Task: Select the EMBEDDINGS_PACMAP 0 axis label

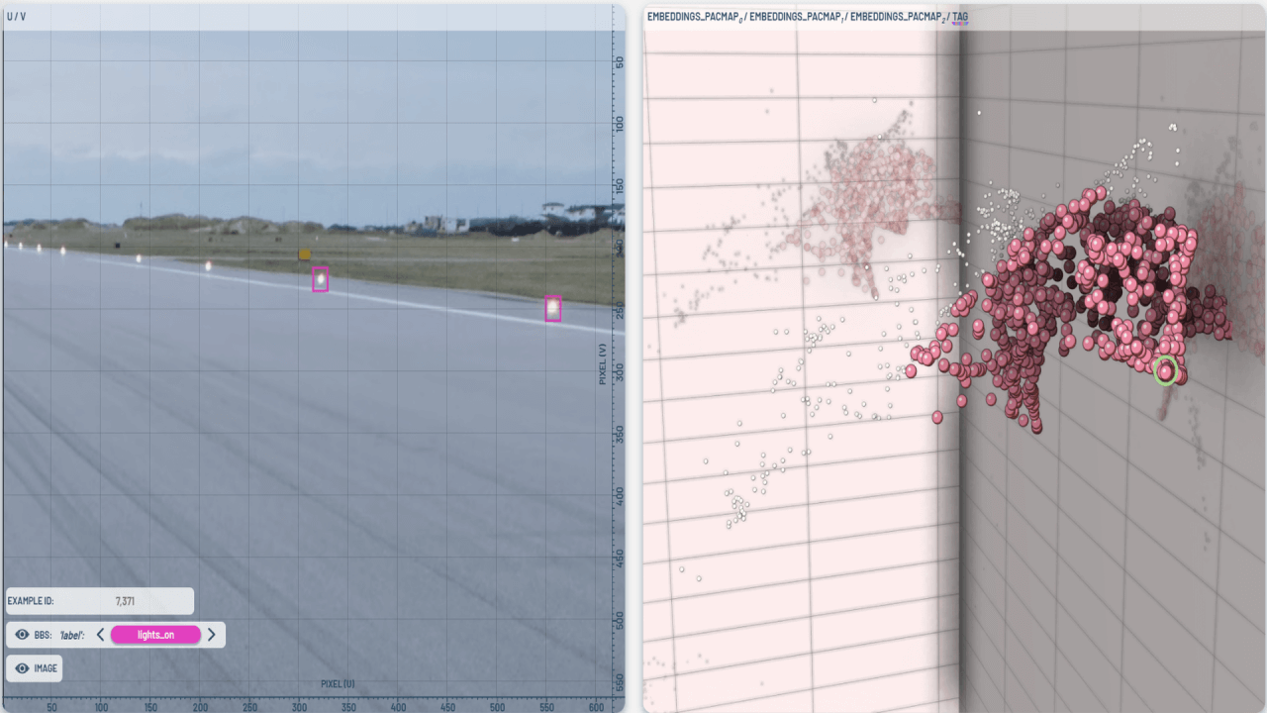Action: (695, 16)
